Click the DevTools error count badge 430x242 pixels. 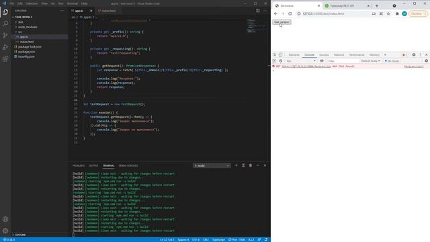point(404,55)
